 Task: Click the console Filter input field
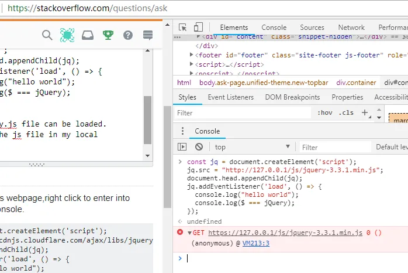(x=336, y=147)
